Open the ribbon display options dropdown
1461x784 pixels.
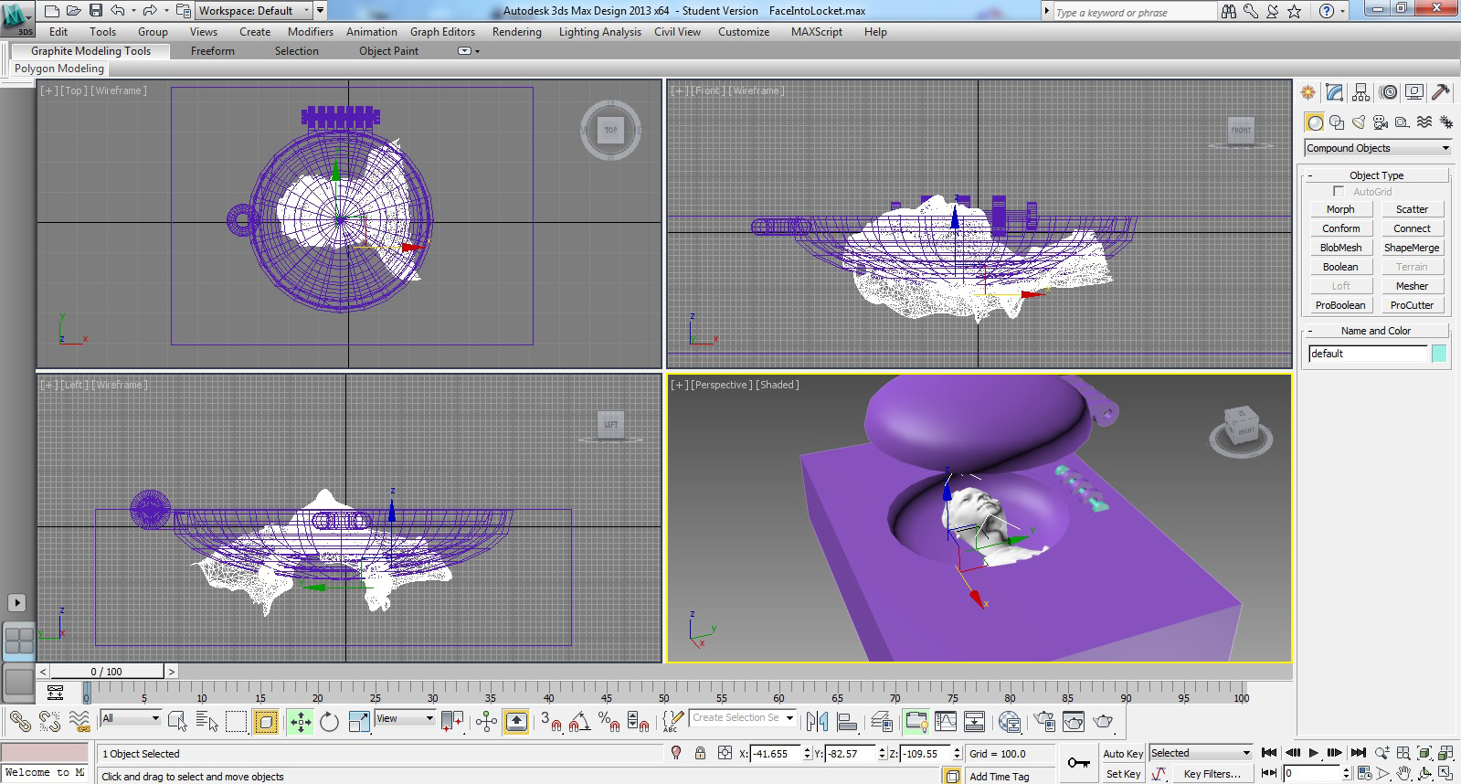coord(468,51)
